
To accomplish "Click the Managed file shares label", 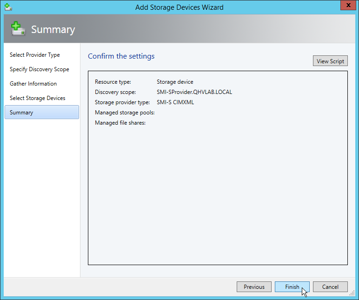I will [120, 123].
